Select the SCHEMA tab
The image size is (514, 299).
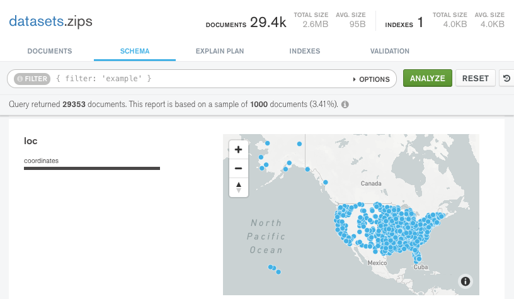(135, 51)
